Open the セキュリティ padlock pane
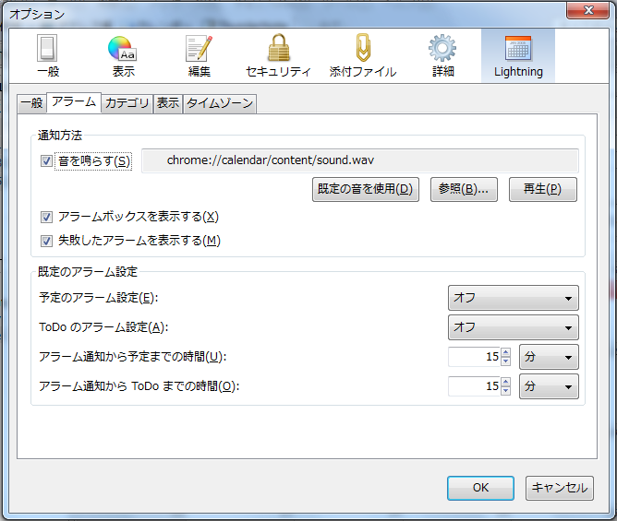The image size is (617, 521). pyautogui.click(x=278, y=55)
